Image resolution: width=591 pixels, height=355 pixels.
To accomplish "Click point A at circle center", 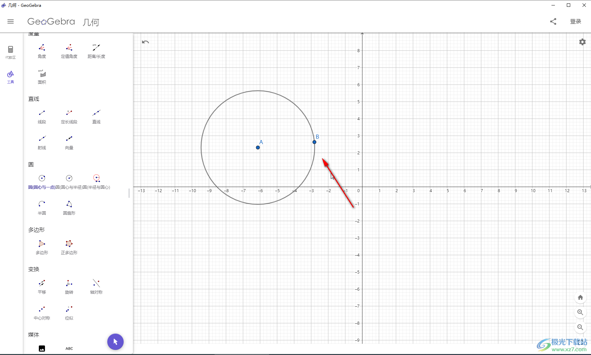I will pos(258,148).
